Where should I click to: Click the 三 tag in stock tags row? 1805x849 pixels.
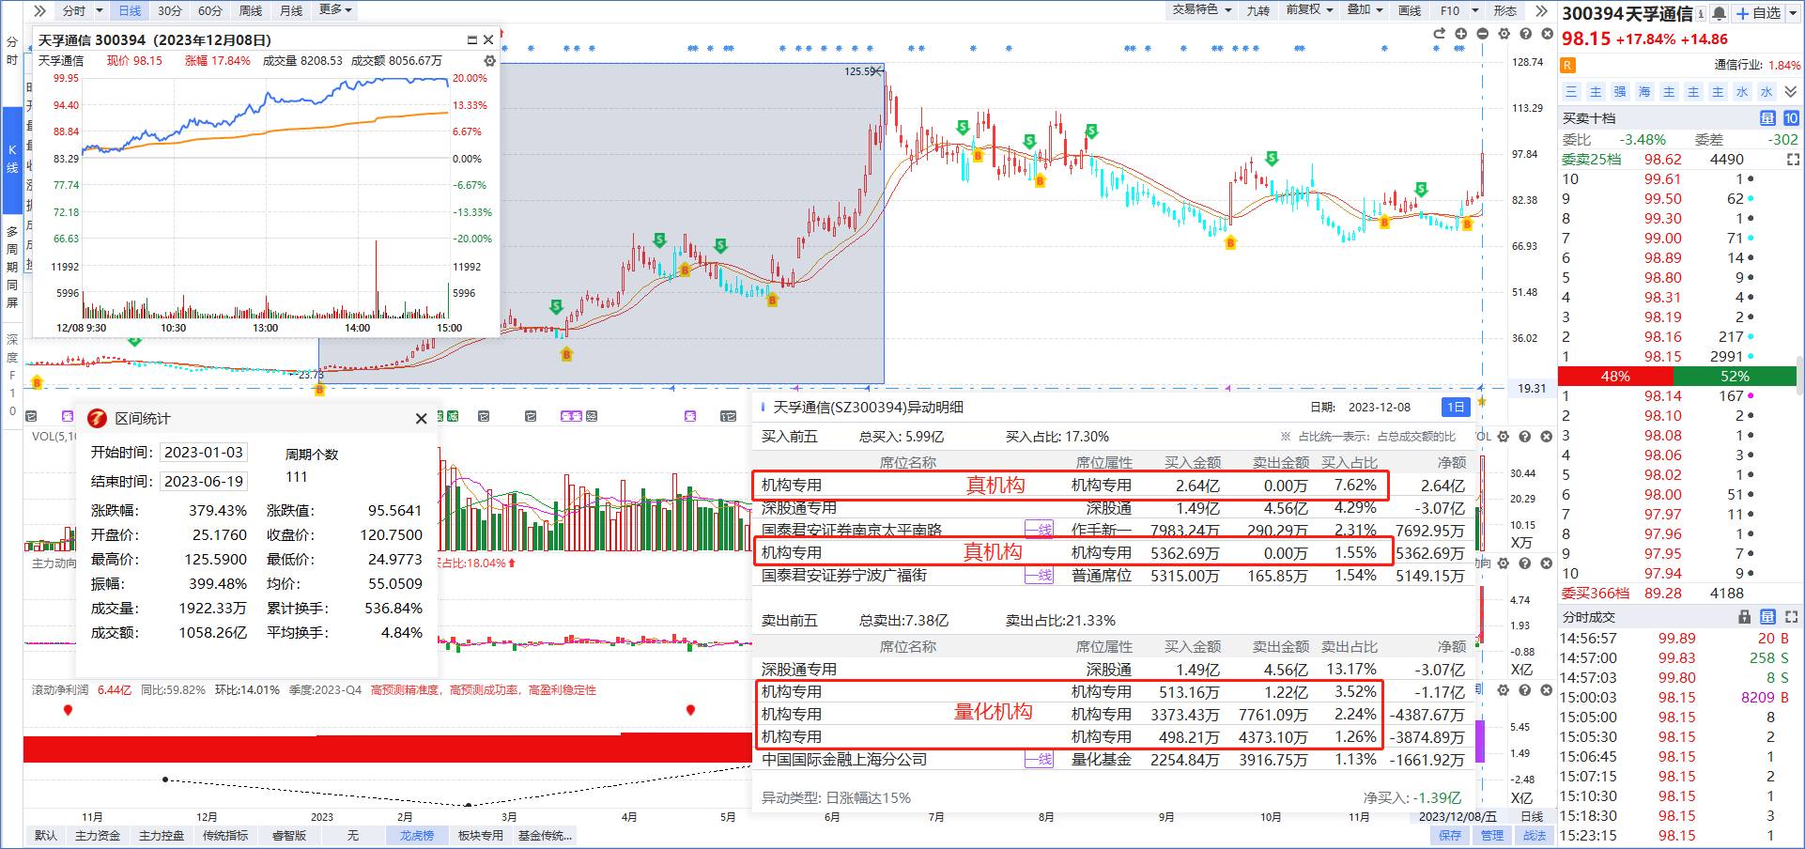coord(1571,92)
